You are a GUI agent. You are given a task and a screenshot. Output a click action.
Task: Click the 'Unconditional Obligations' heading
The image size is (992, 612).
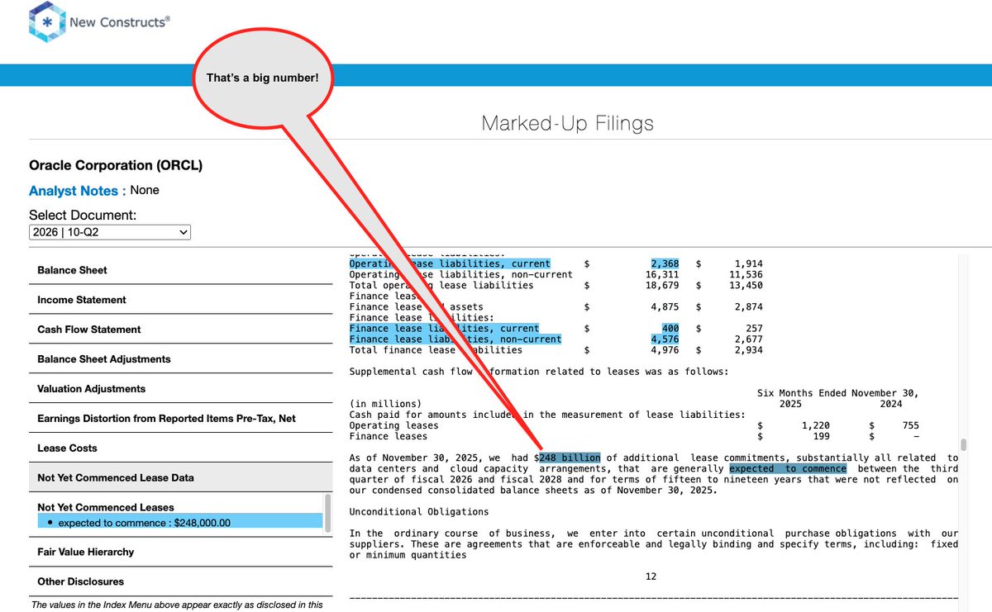419,511
